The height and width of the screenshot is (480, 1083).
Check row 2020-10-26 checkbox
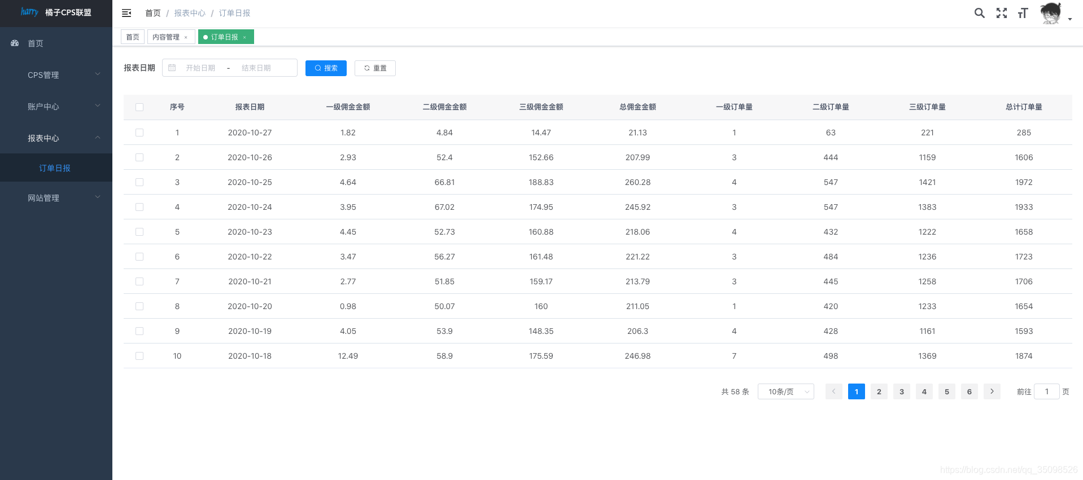[139, 157]
